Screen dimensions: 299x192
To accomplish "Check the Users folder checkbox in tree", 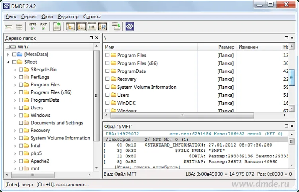I will [21, 108].
